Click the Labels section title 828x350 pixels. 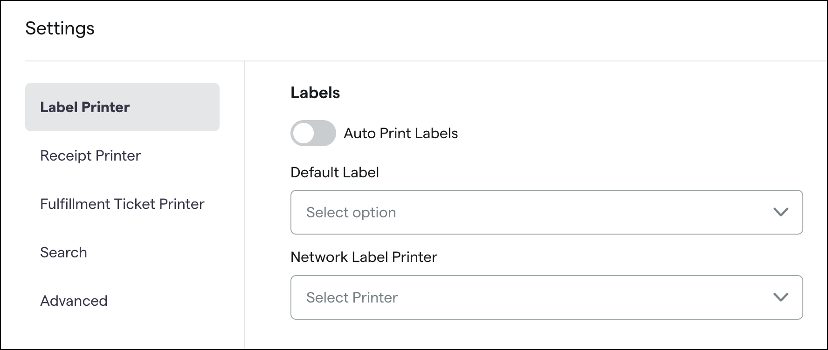[315, 92]
